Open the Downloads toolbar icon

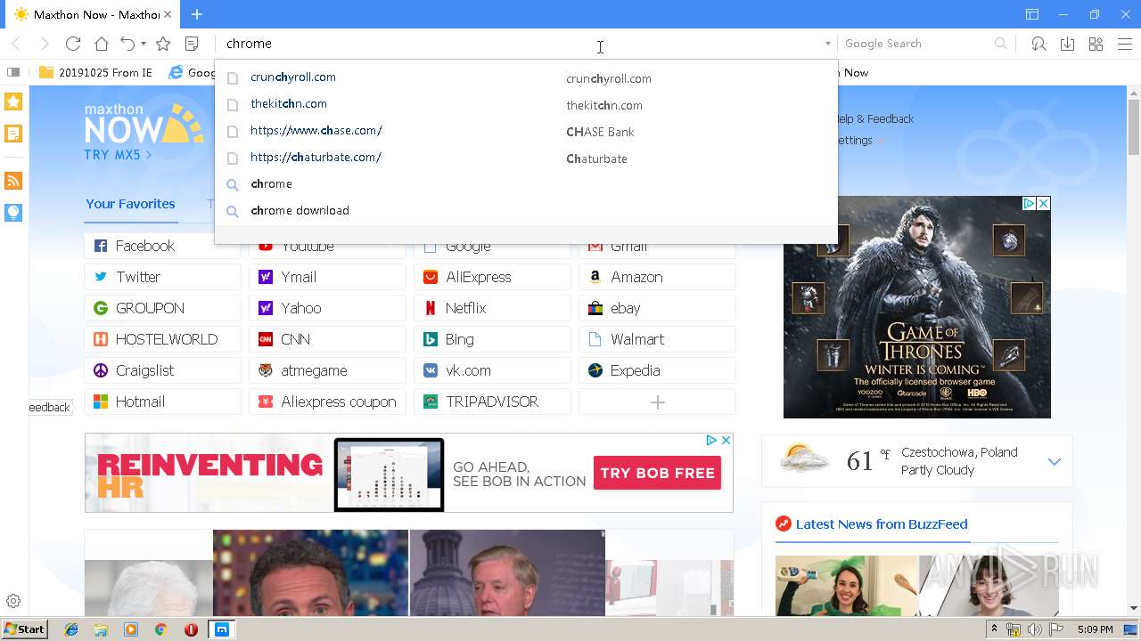(1067, 44)
